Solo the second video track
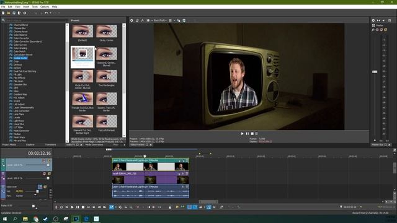Screen dimensions: 397x223 coord(49,173)
